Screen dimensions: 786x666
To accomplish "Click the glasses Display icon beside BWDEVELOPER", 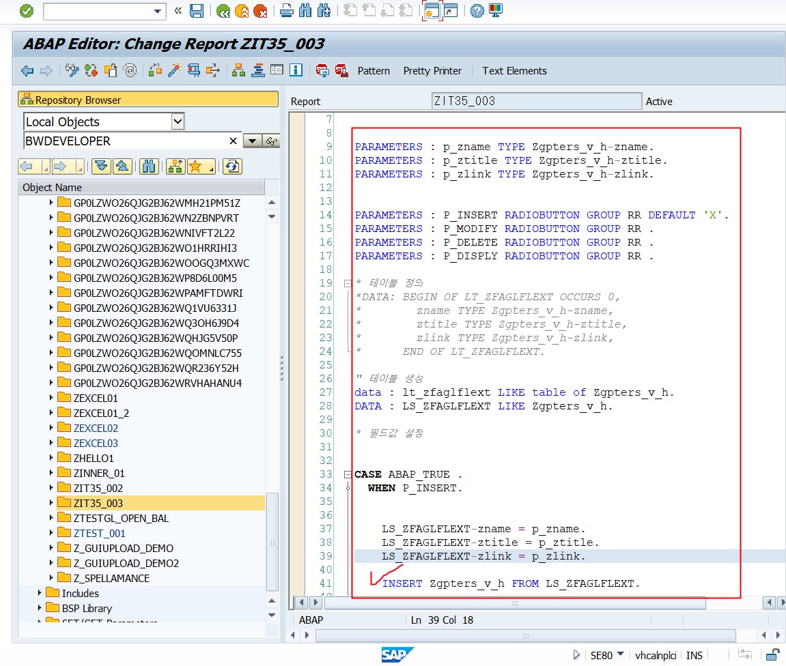I will pyautogui.click(x=272, y=141).
